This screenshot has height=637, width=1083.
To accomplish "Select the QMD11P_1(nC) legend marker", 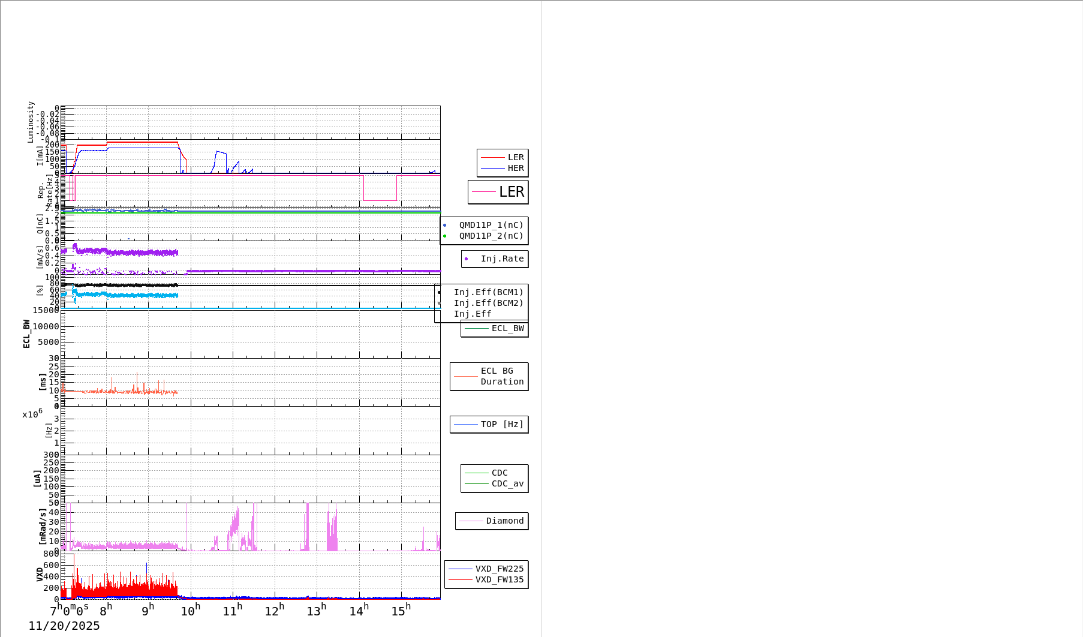I will tap(445, 226).
